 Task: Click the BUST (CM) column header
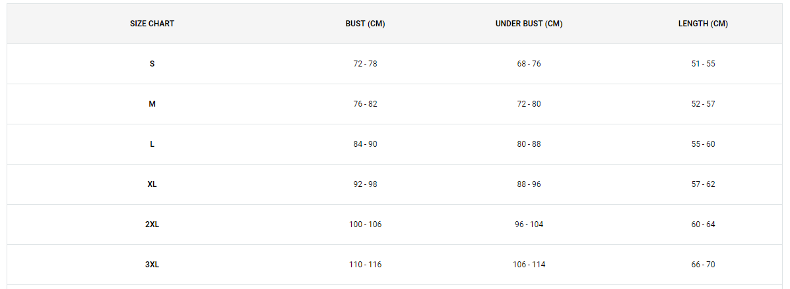coord(365,24)
